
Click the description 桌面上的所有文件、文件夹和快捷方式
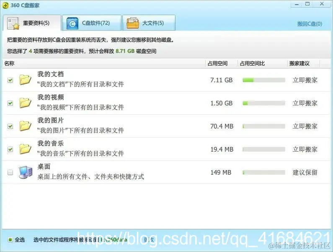90,176
